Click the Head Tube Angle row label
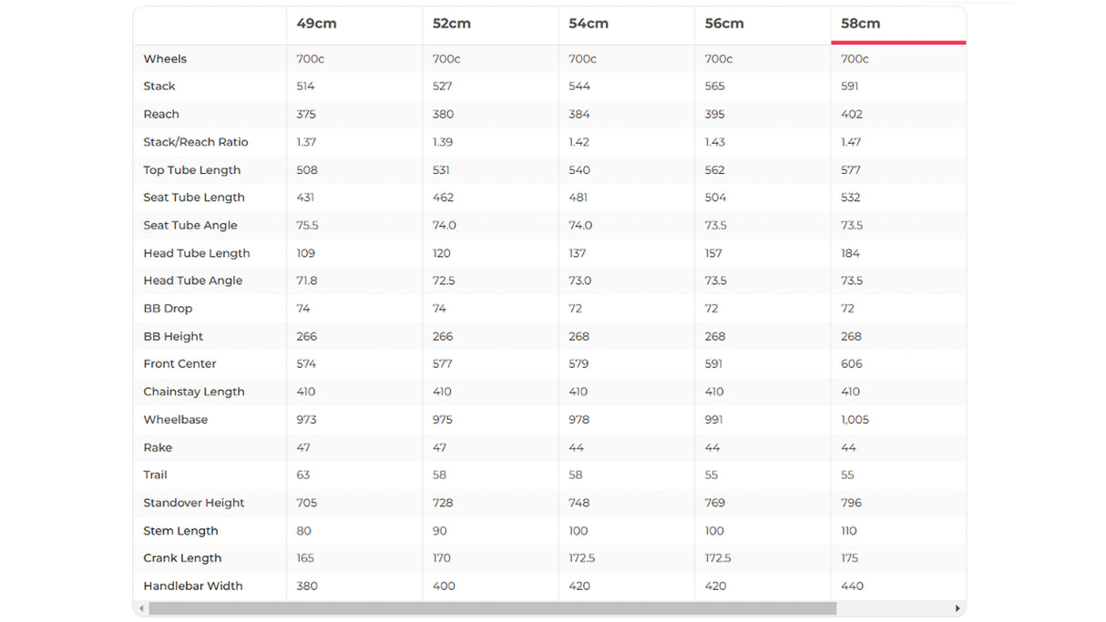This screenshot has width=1106, height=622. 193,280
